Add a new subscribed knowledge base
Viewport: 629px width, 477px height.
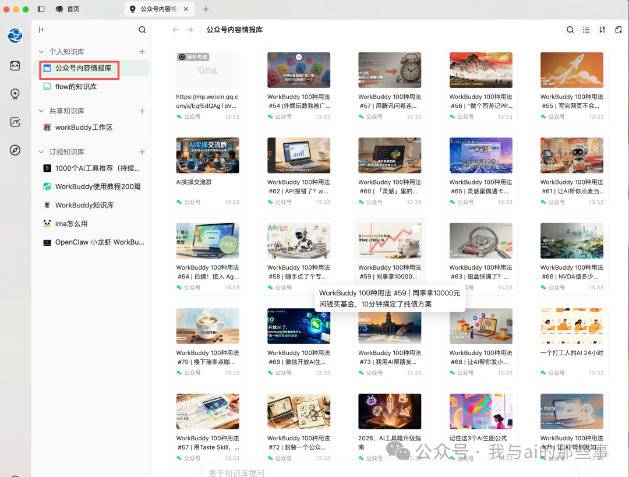pyautogui.click(x=142, y=151)
